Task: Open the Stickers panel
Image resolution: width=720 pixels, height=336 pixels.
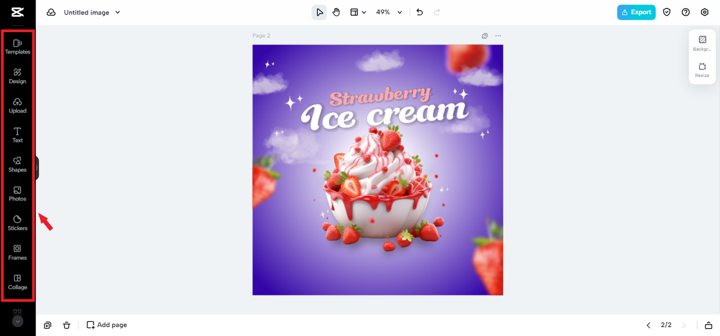Action: (17, 223)
